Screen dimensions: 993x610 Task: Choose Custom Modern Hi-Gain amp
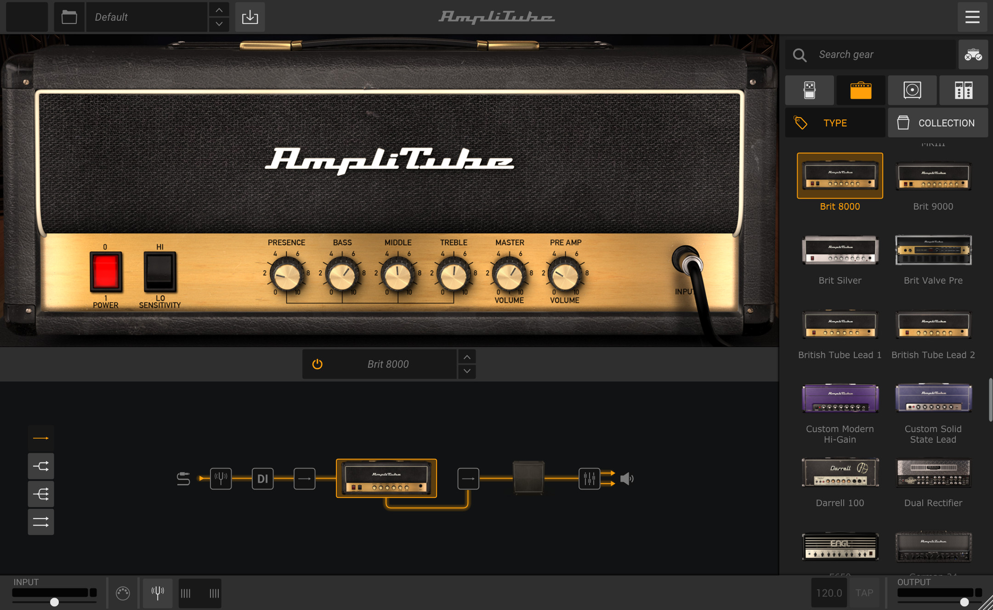840,398
